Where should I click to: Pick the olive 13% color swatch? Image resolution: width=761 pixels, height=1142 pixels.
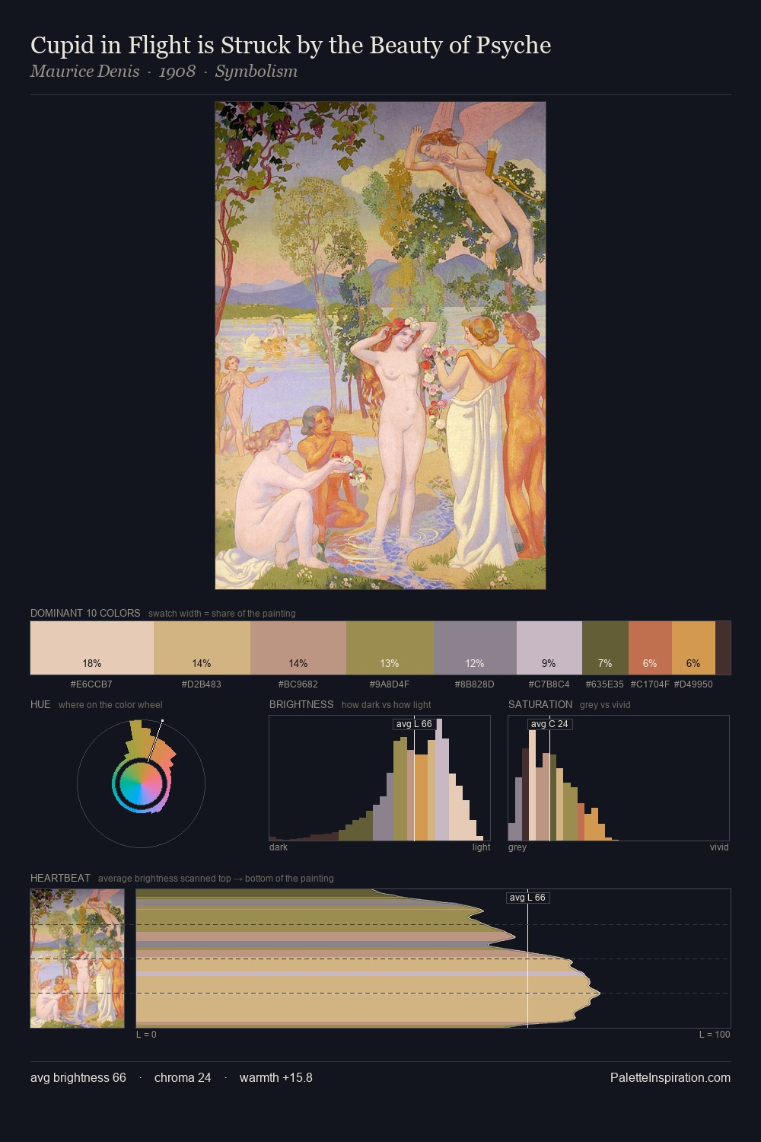(x=390, y=648)
